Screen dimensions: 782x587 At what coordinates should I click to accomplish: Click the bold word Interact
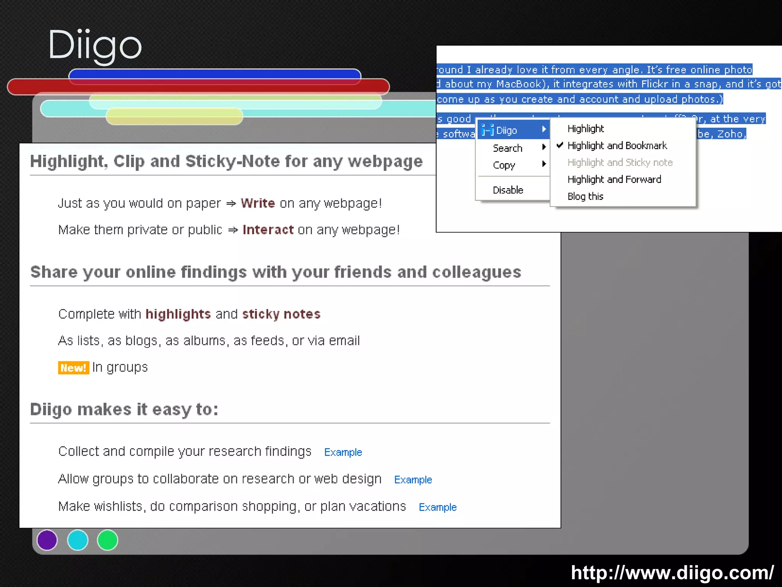coord(268,230)
